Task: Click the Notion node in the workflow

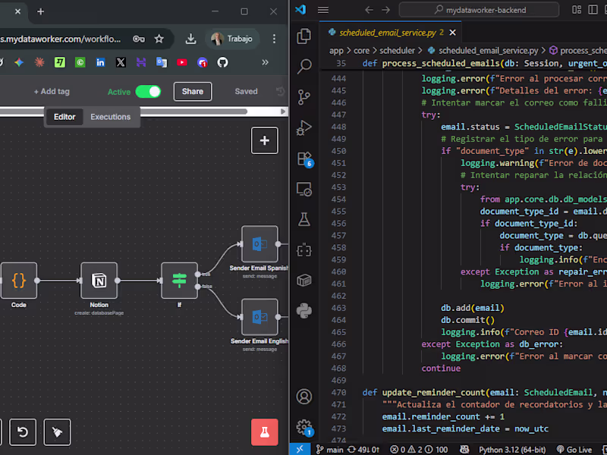Action: (99, 281)
